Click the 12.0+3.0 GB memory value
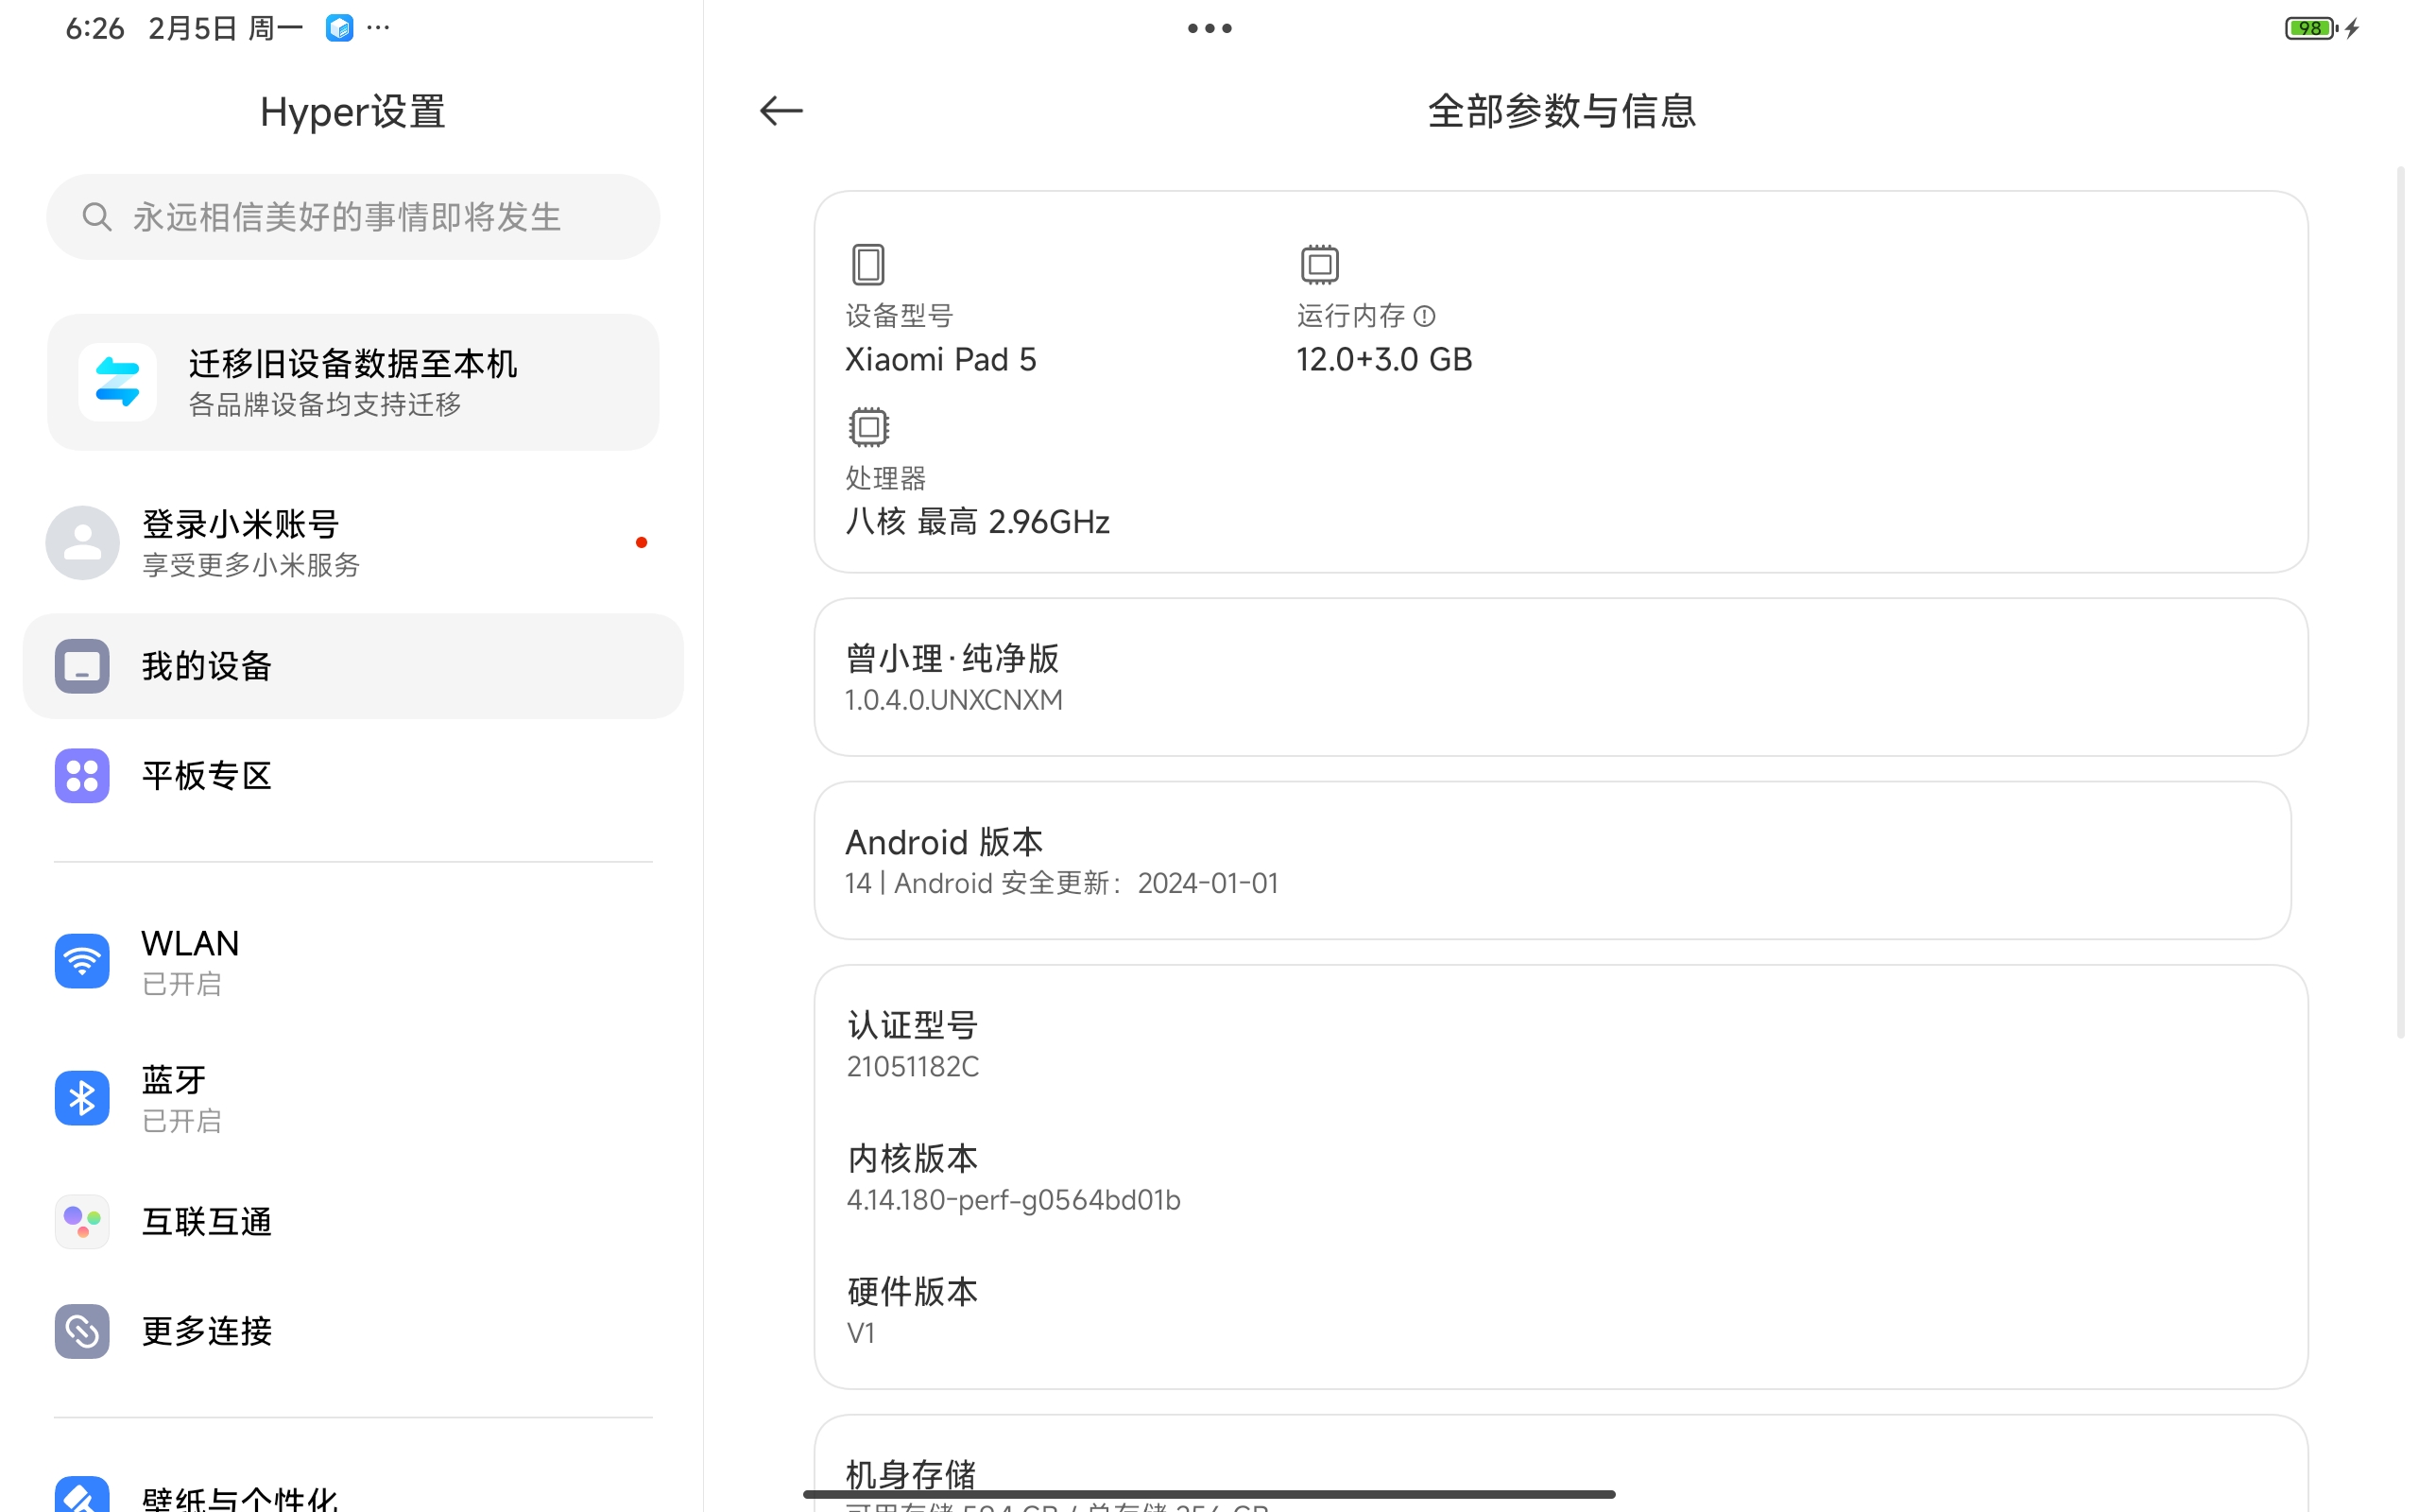The image size is (2419, 1512). [1384, 359]
